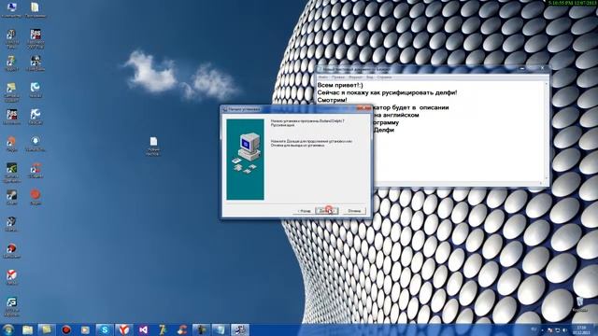Screen dimensions: 598x336
Task: Open the Справка menu in Notepad
Action: click(x=384, y=77)
